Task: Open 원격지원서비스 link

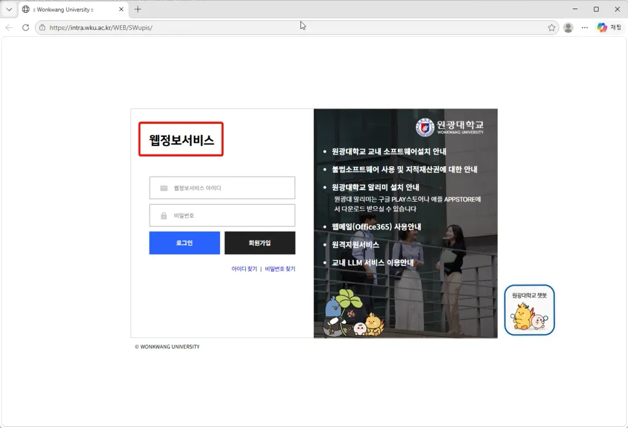Action: click(355, 245)
